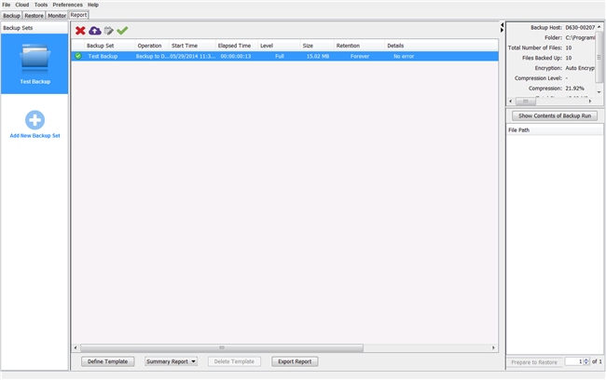Click the backup details panel vertical scrollbar thumb
Image resolution: width=606 pixels, height=380 pixels.
[x=599, y=57]
